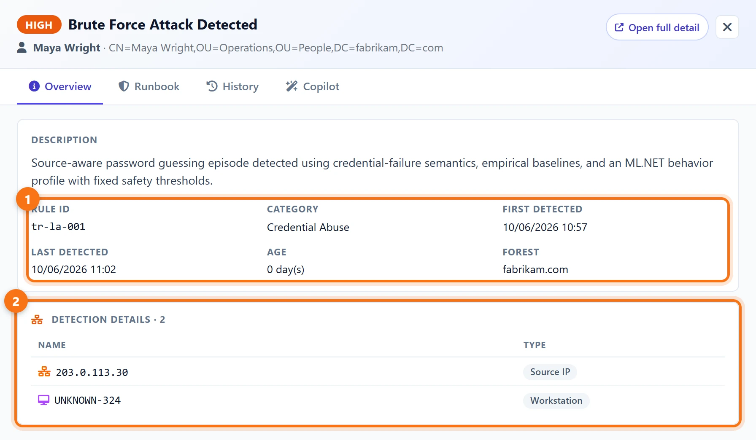Viewport: 756px width, 440px height.
Task: Click the description paragraph about password guessing
Action: coord(372,172)
